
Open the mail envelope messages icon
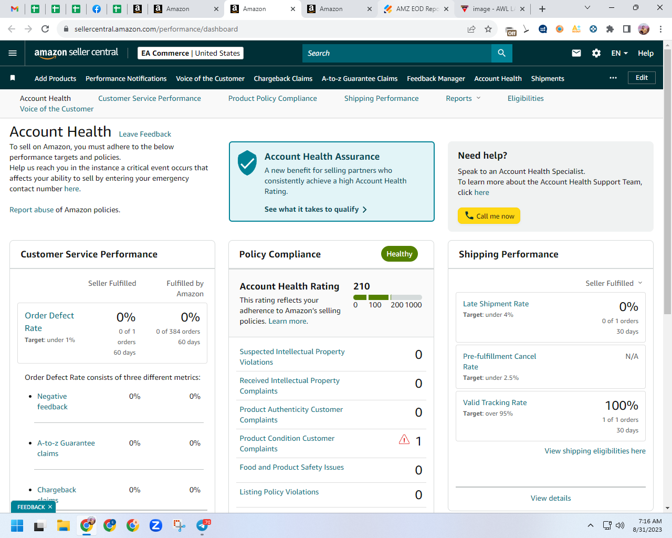click(576, 53)
